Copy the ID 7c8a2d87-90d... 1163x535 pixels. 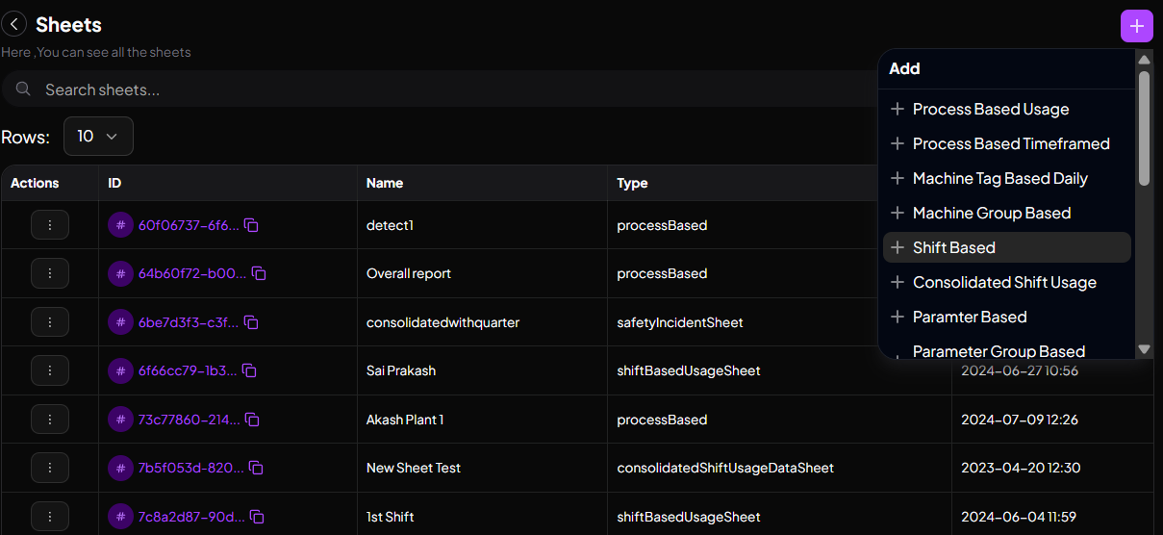pyautogui.click(x=259, y=517)
